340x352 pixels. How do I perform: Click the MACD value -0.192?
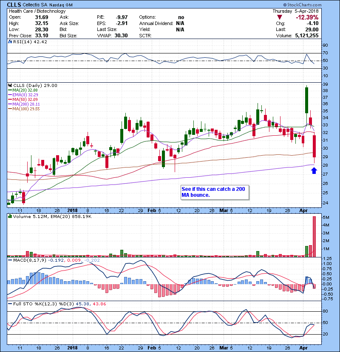click(56, 260)
